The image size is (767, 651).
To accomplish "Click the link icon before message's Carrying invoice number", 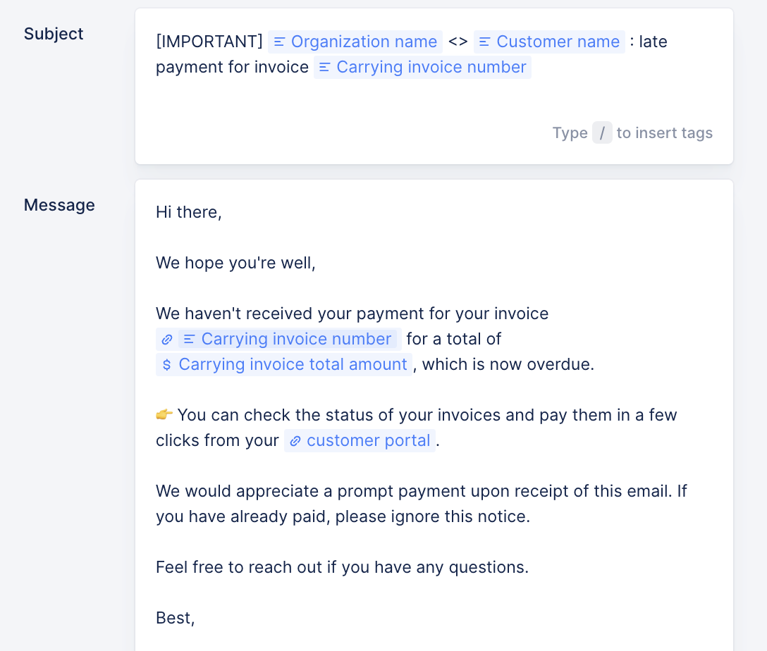I will [x=167, y=339].
